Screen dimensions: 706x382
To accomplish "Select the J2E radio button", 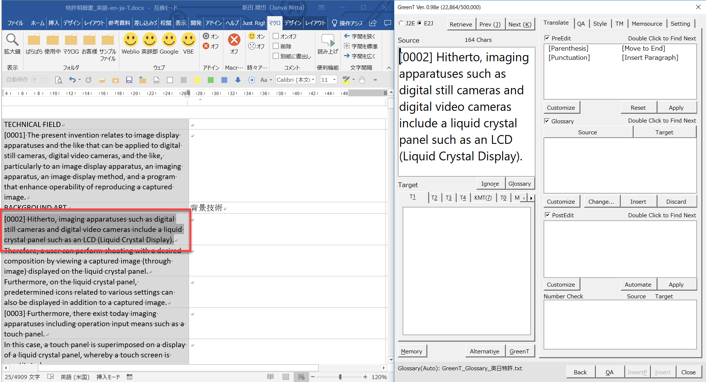I will click(x=401, y=23).
